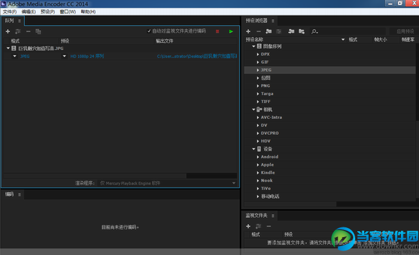Open the 文件(F) menu
This screenshot has height=255, width=419.
pos(10,12)
